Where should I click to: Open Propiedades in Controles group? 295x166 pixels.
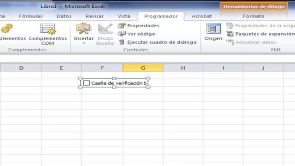coord(138,26)
